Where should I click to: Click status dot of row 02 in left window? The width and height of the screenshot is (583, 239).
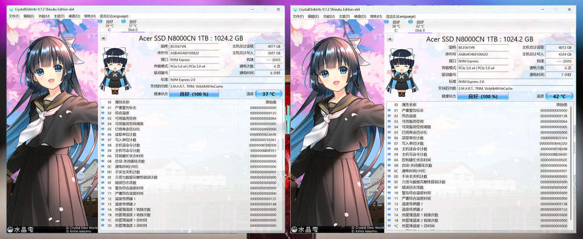click(103, 113)
